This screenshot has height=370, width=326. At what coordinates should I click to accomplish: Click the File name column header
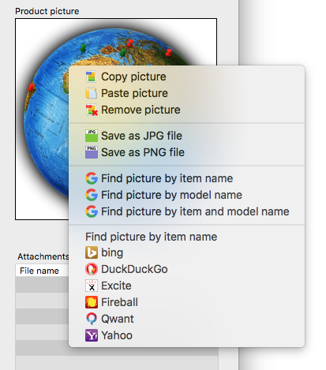(39, 271)
